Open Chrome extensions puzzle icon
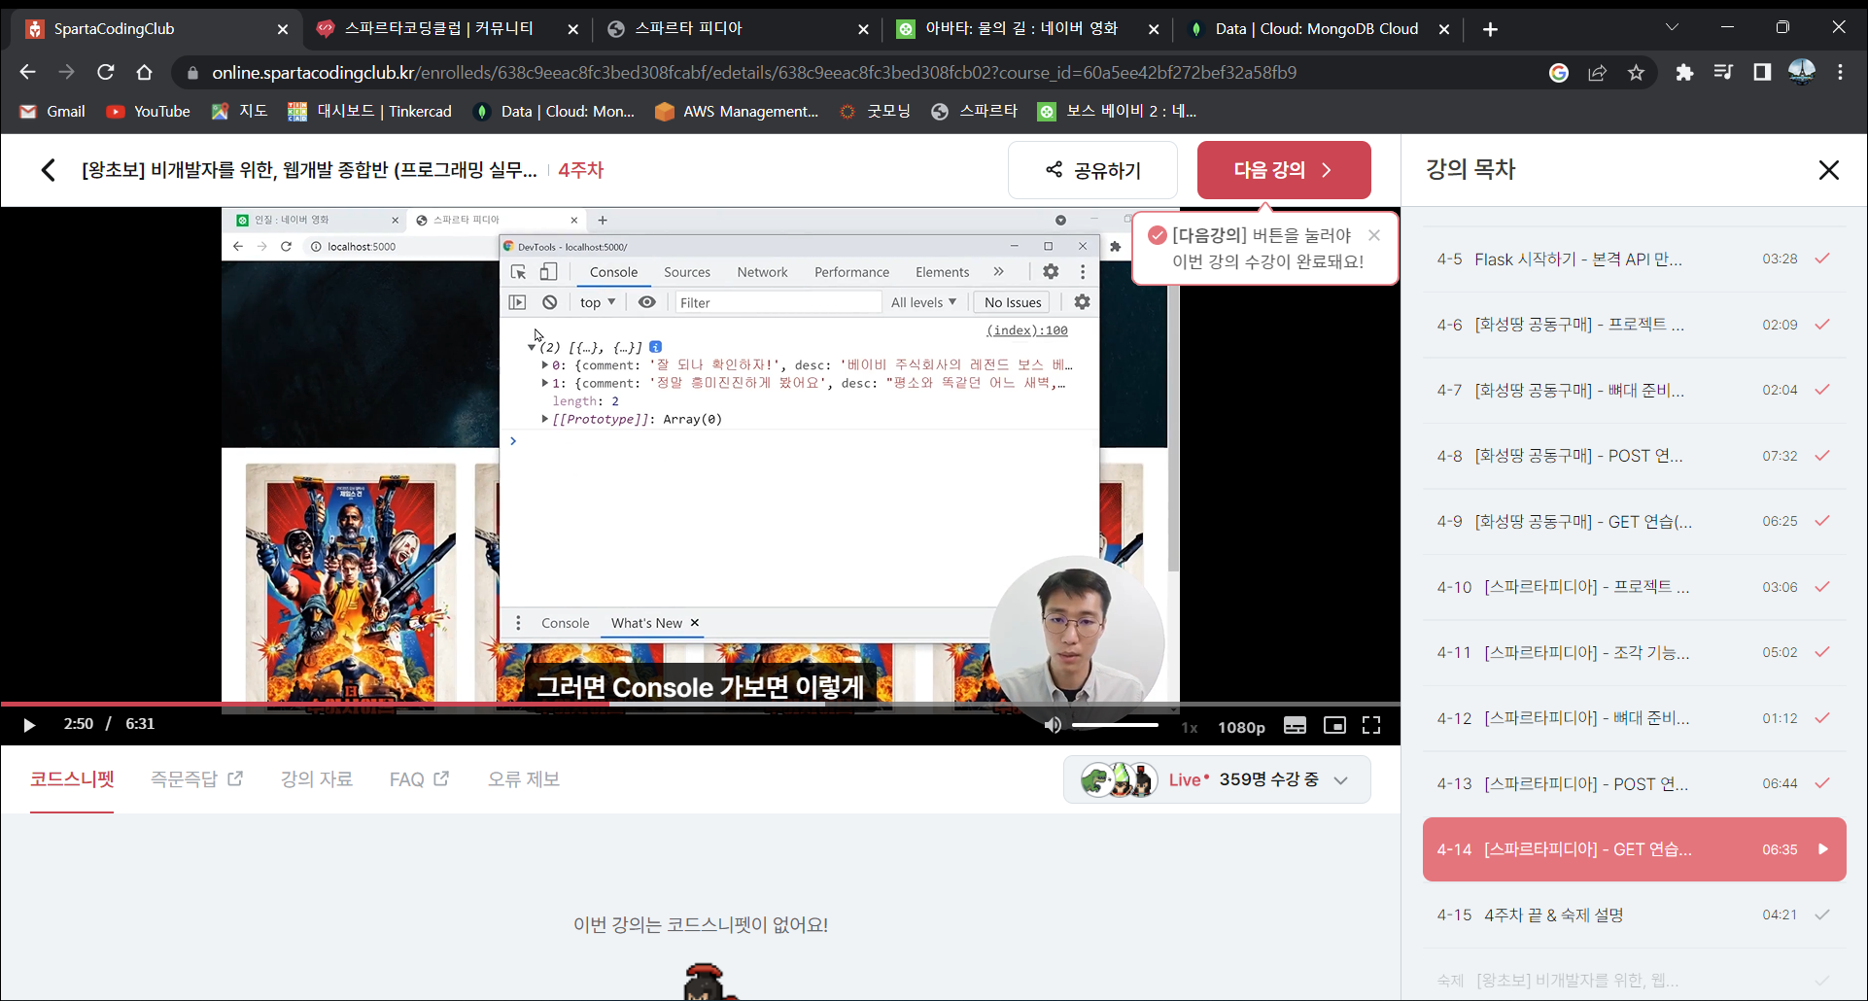The image size is (1868, 1001). coord(1684,73)
